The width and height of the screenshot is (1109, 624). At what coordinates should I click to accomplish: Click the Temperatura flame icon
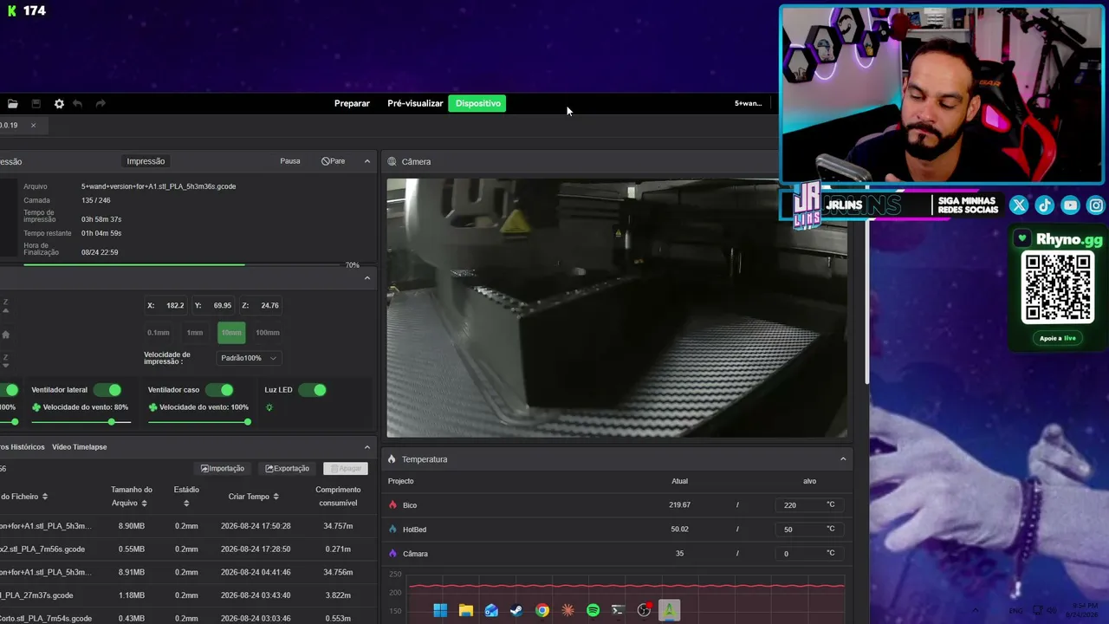pyautogui.click(x=392, y=459)
